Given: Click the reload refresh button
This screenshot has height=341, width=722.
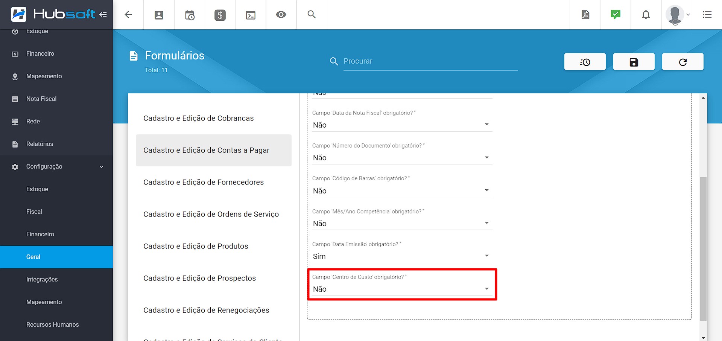Looking at the screenshot, I should coord(682,62).
